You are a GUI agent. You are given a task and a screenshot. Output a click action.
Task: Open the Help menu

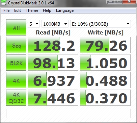47,10
